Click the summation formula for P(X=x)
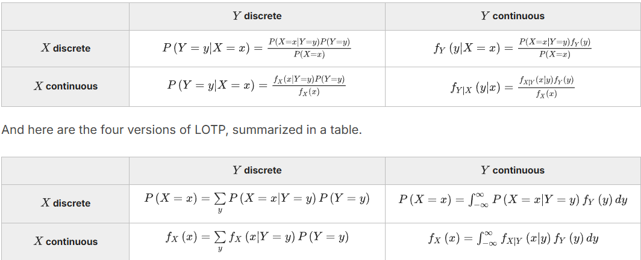Viewport: 641px width, 260px height. 257,201
